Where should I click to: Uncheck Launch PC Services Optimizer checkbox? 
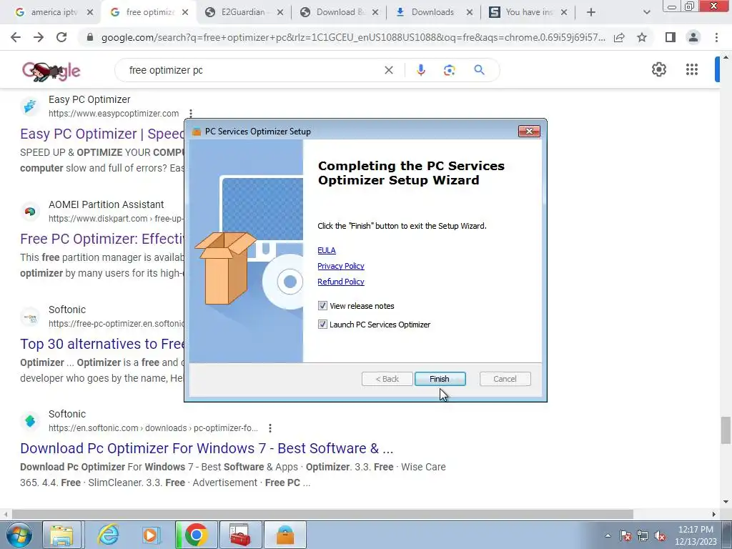[322, 325]
